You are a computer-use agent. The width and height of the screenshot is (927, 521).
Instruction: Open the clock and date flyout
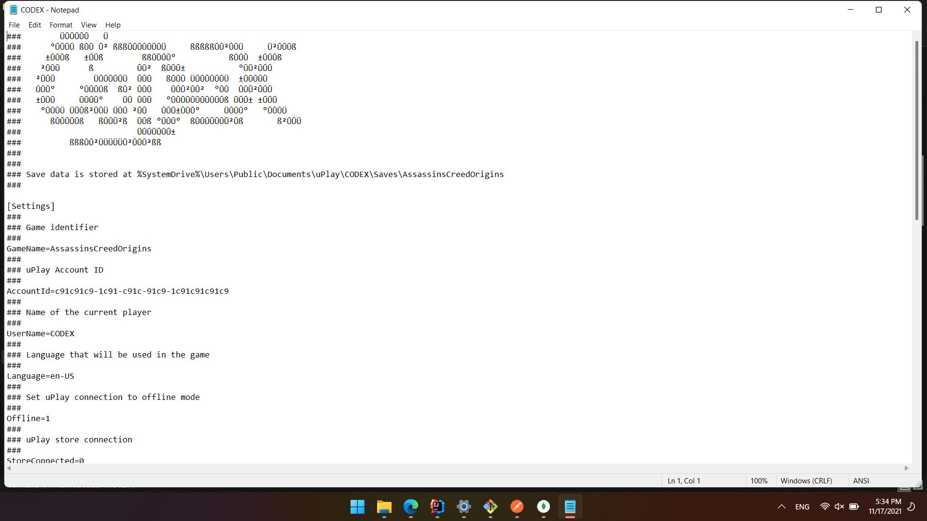point(885,507)
